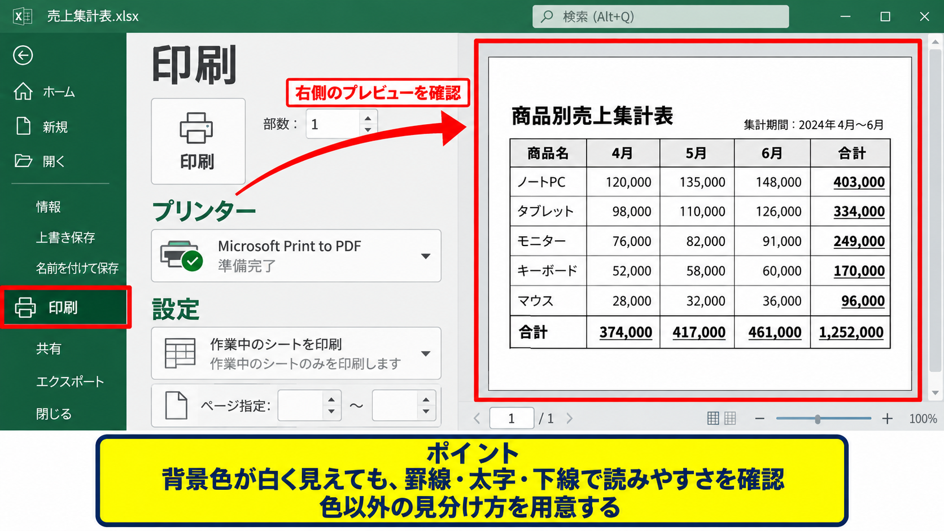This screenshot has width=944, height=531.
Task: Click 集計期間：2024年4月～6月 text
Action: coord(814,125)
